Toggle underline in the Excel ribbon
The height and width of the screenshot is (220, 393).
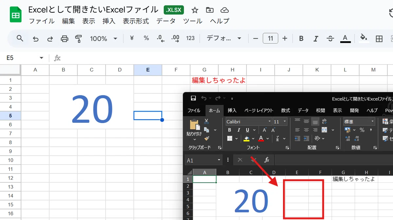247,130
